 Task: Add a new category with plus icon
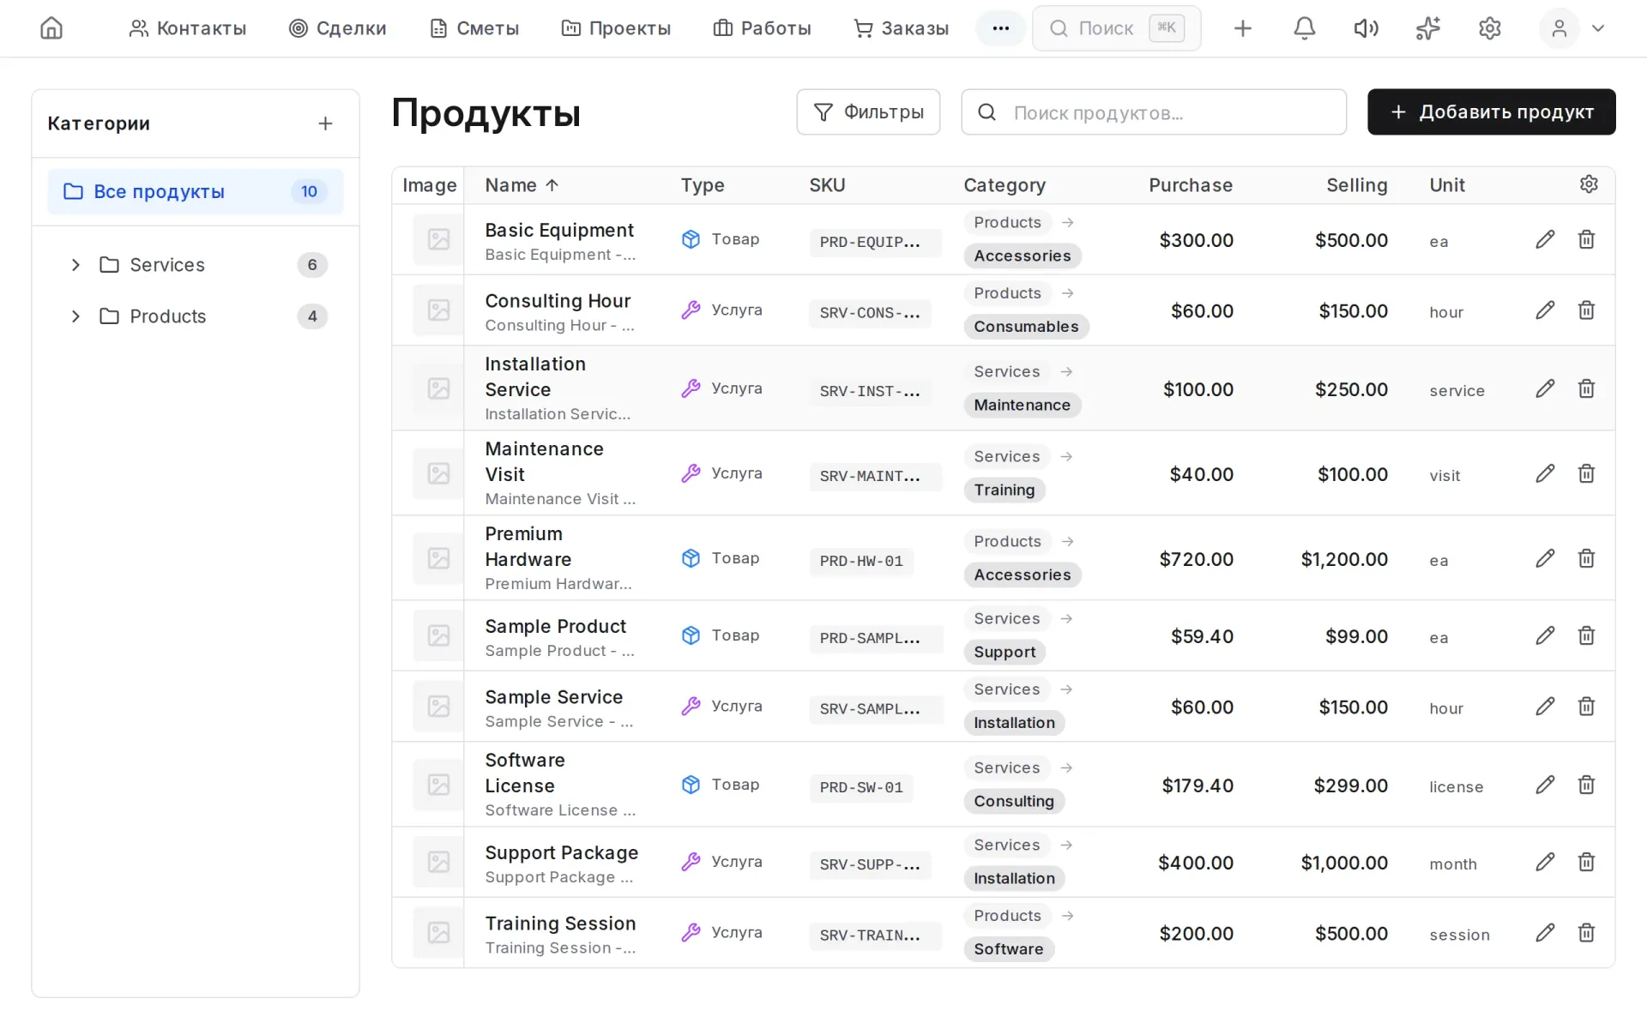coord(325,123)
